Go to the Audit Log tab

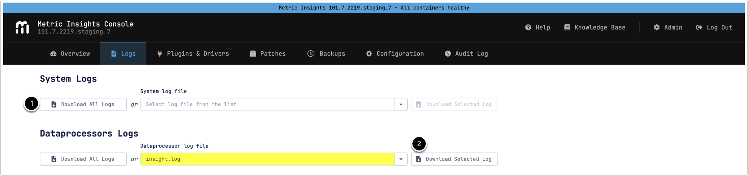466,54
